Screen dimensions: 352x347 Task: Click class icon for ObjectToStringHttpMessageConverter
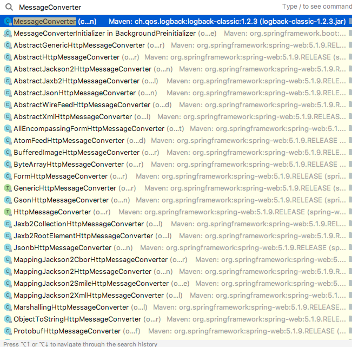pyautogui.click(x=8, y=319)
